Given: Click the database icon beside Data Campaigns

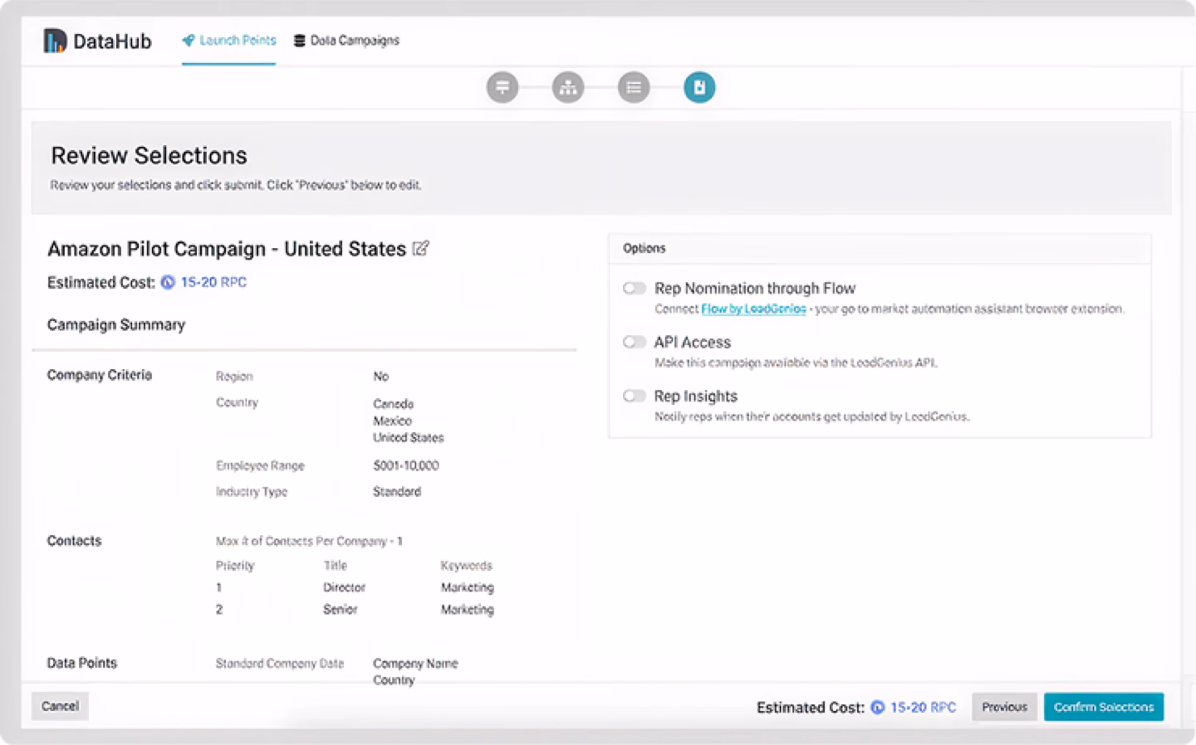Looking at the screenshot, I should [x=299, y=39].
